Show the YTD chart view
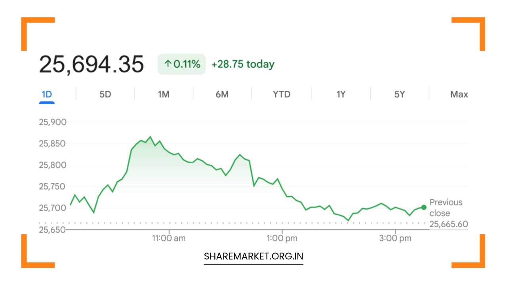 point(282,94)
